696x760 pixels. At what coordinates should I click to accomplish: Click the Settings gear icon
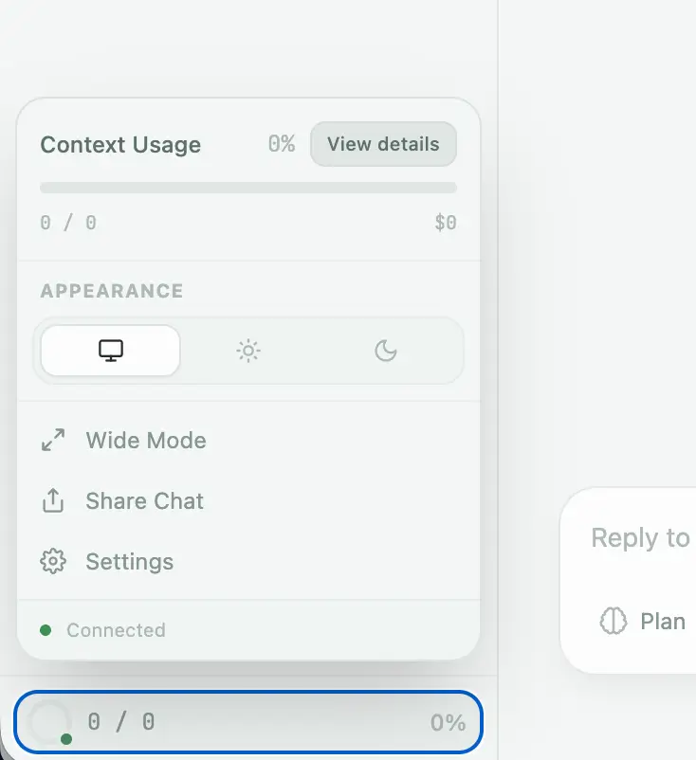coord(53,562)
